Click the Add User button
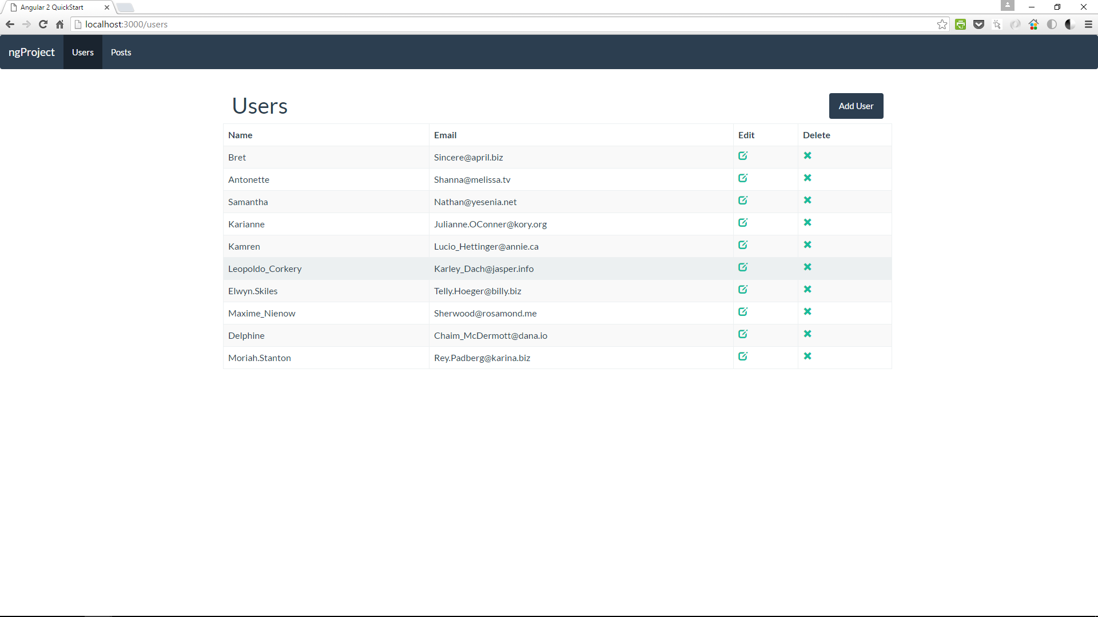 [856, 106]
